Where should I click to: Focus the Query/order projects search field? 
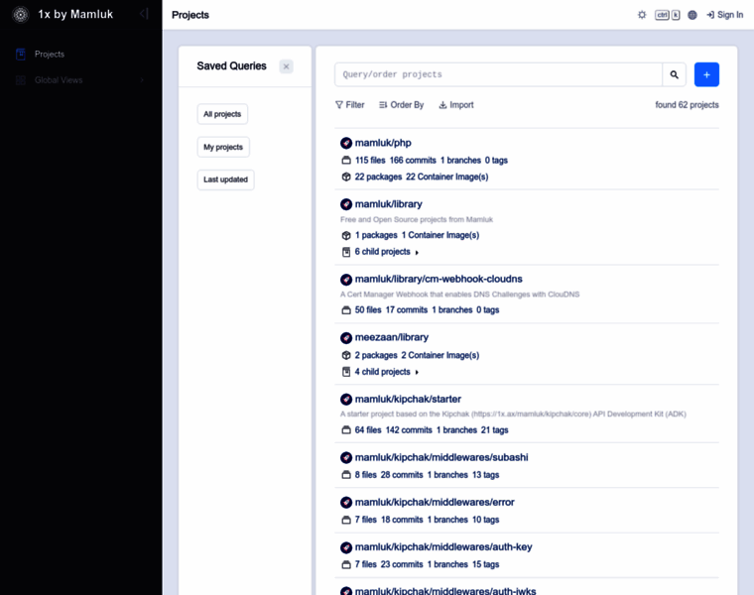[x=498, y=74]
